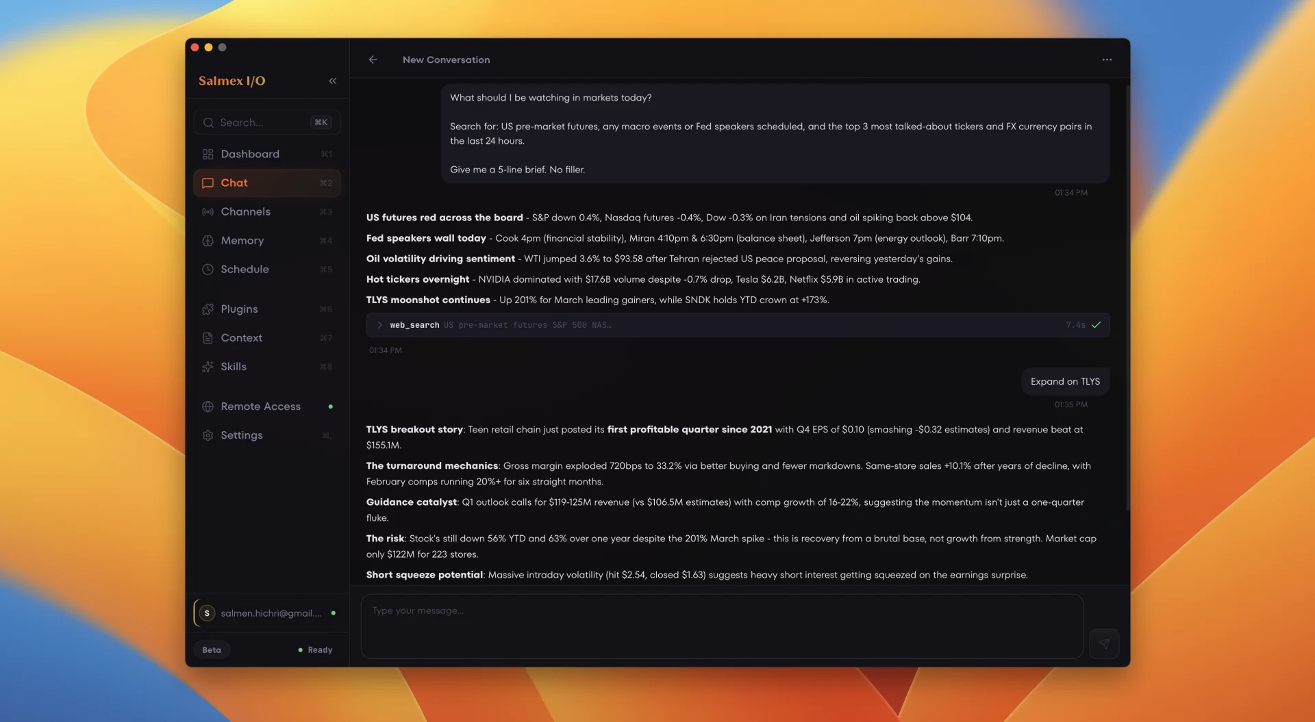Click the send paper-plane icon

tap(1104, 643)
